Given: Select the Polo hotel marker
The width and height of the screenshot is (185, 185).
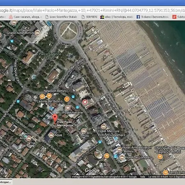Looking at the screenshot, I should click(83, 131).
